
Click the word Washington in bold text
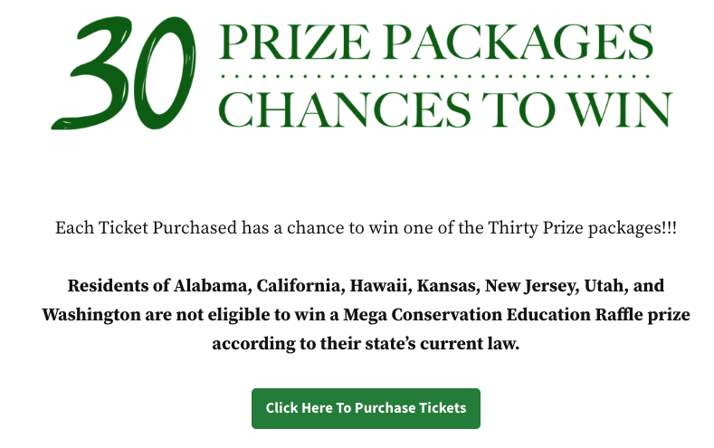(91, 315)
